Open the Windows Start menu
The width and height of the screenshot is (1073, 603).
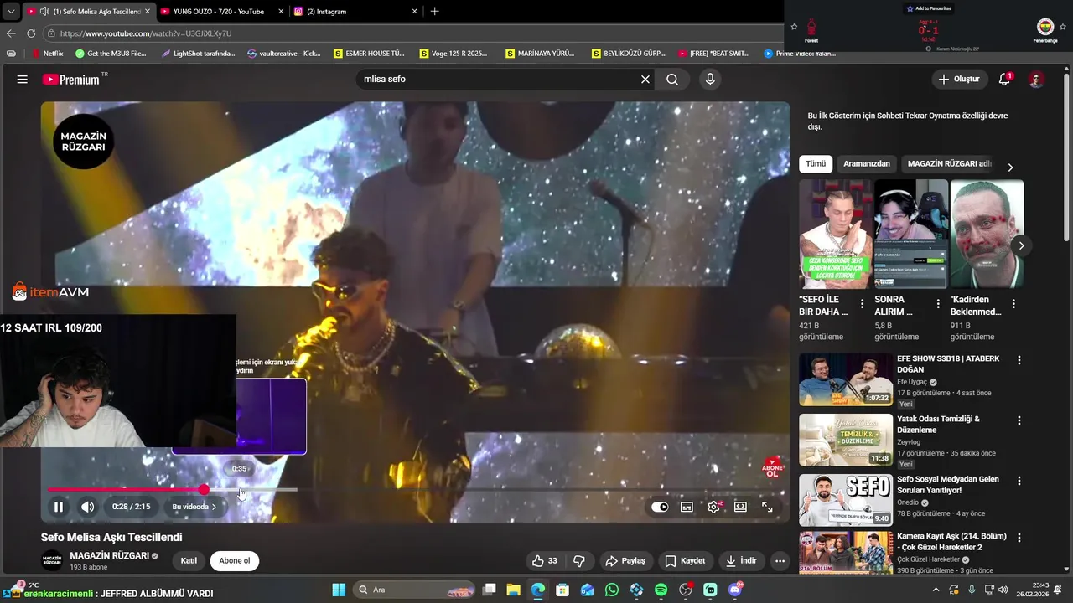[339, 590]
